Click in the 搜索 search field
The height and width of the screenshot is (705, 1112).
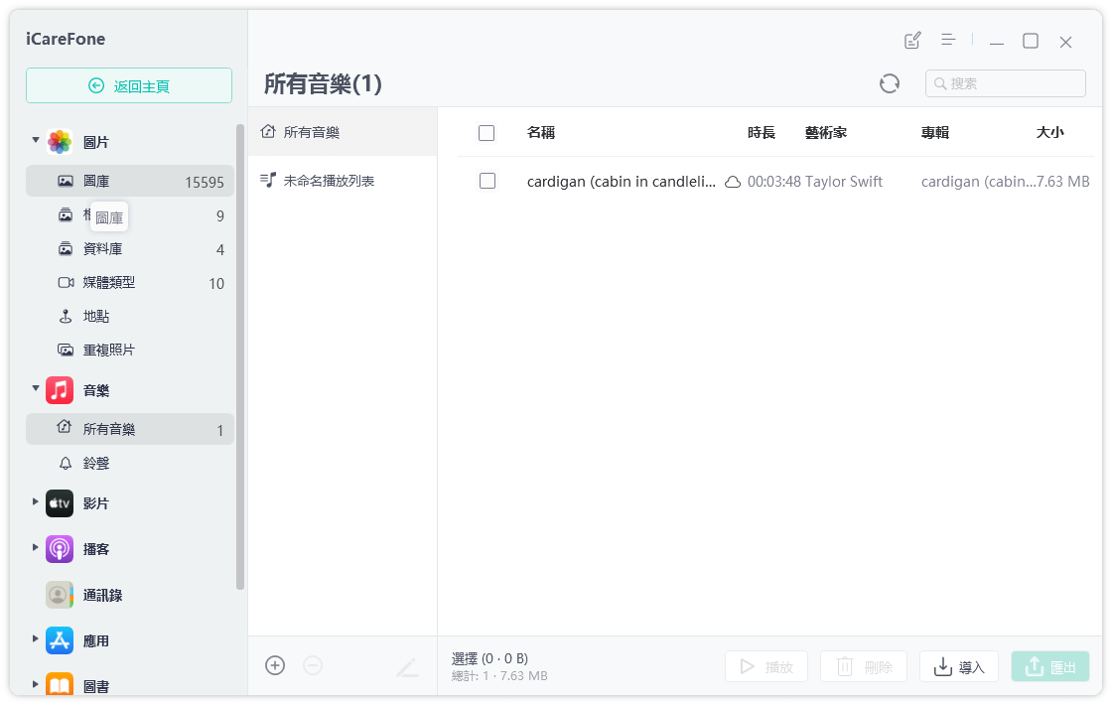tap(1006, 83)
